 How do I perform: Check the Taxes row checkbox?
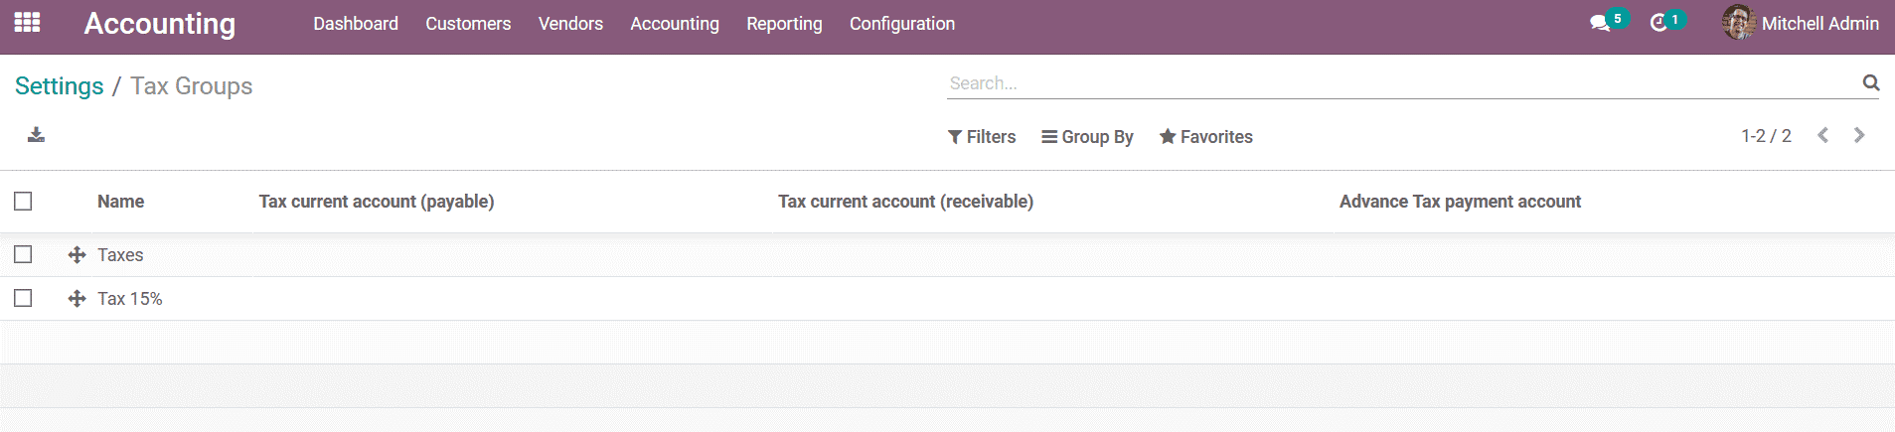(x=23, y=255)
